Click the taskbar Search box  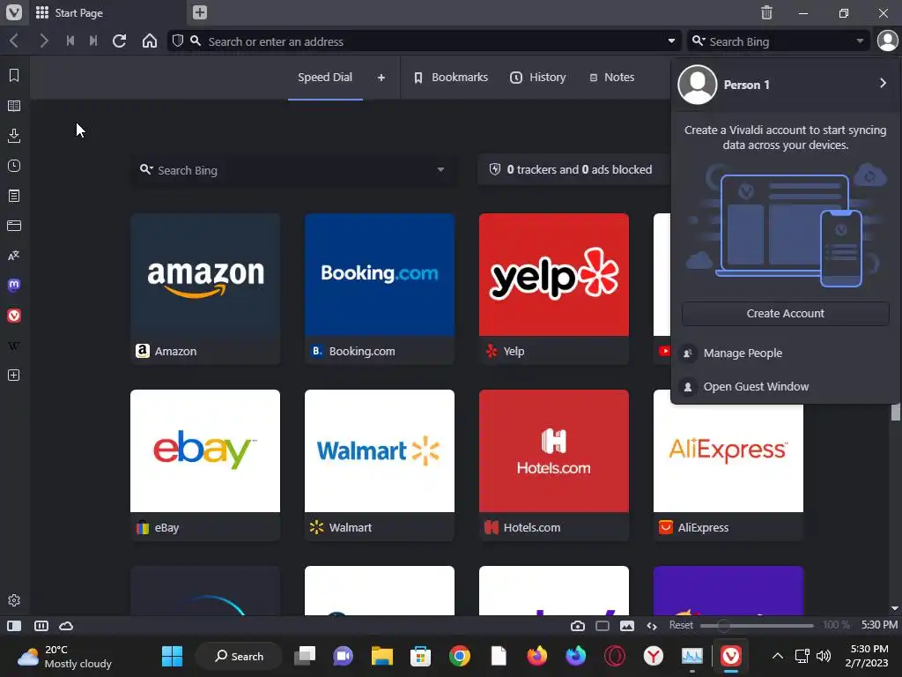click(239, 656)
